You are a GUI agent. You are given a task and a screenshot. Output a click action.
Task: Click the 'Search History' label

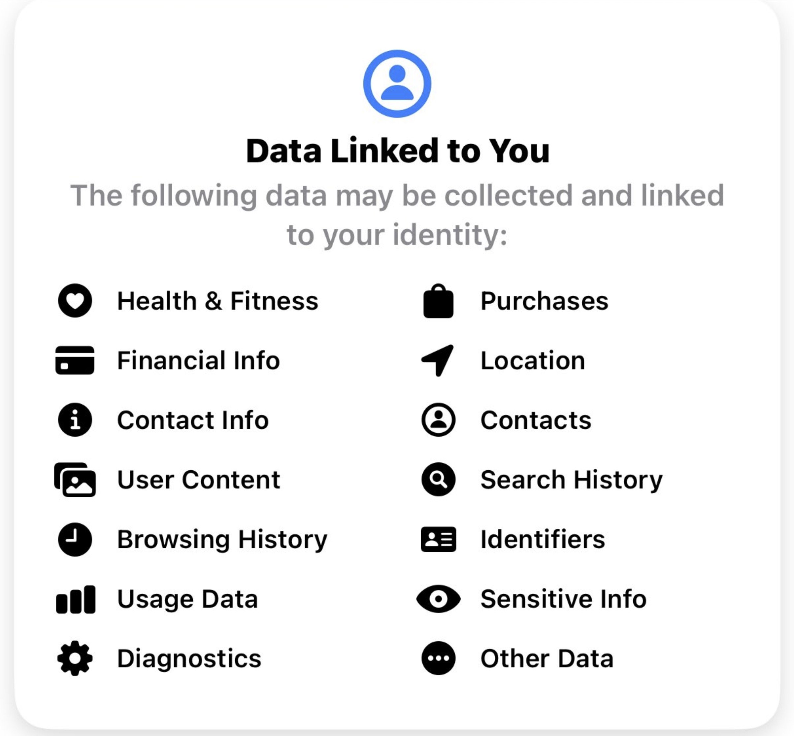tap(571, 480)
